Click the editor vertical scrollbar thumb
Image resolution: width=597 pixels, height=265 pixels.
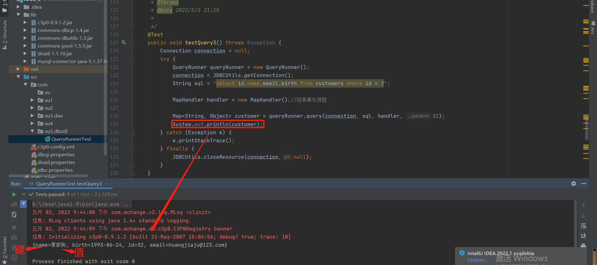pos(586,129)
